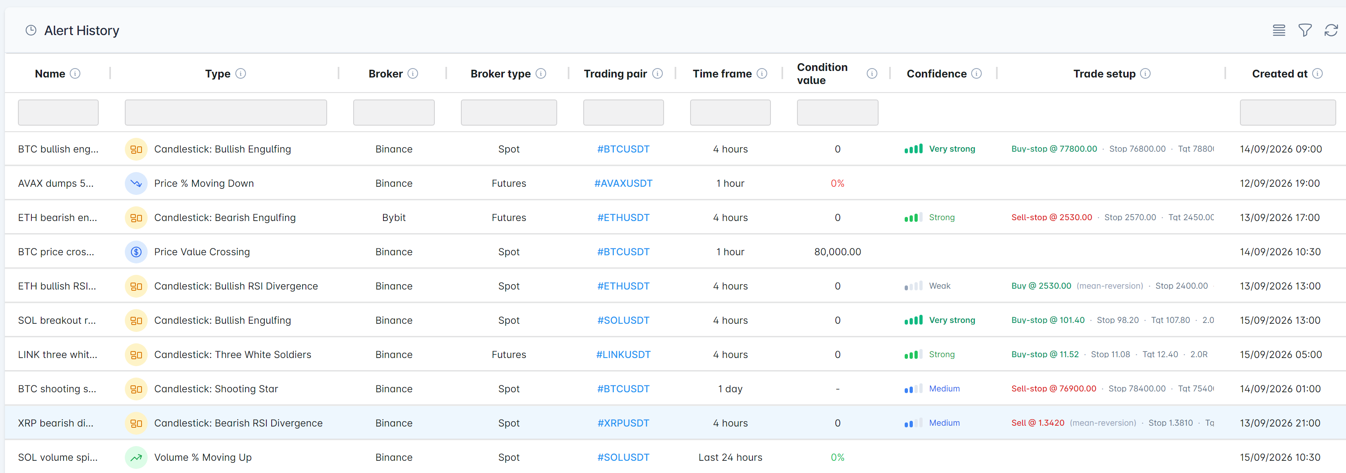
Task: Focus the Type filter input
Action: [x=226, y=112]
